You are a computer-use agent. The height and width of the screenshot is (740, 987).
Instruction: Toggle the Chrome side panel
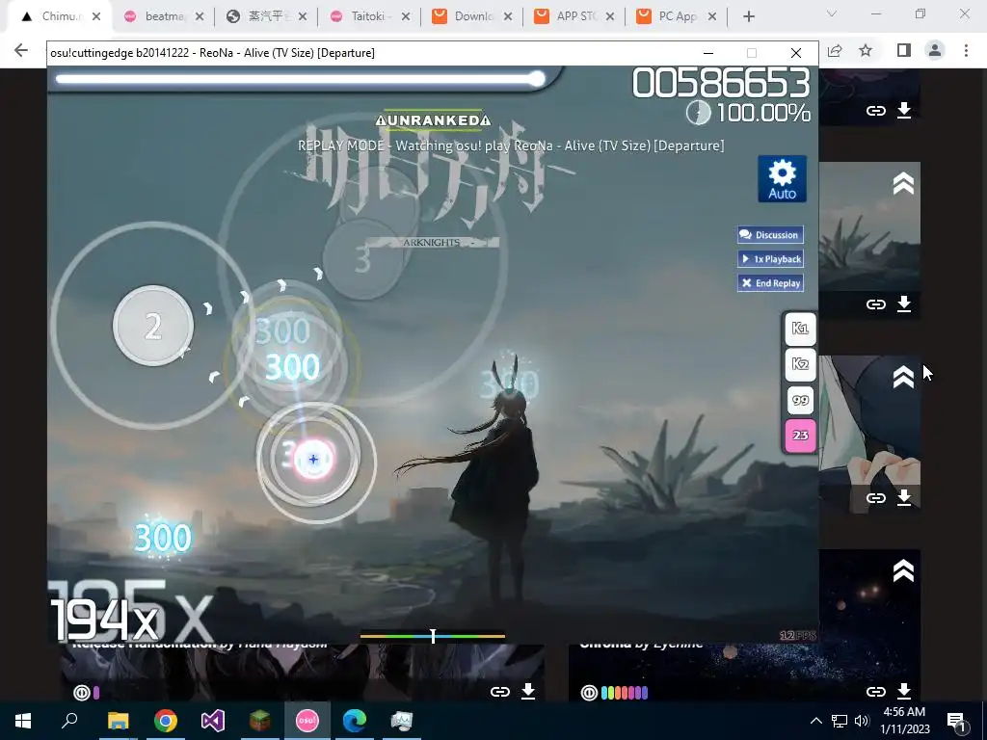tap(903, 50)
